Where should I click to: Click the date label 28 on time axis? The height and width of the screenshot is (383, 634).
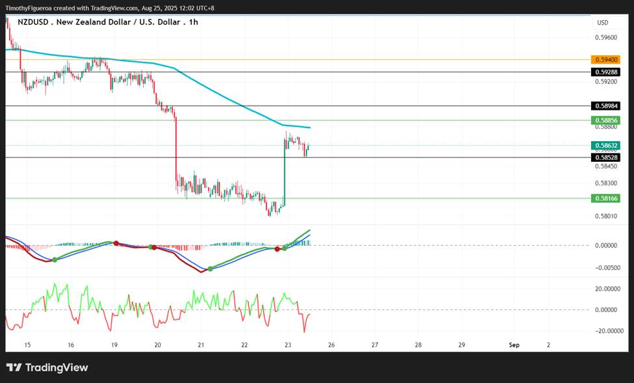[418, 345]
